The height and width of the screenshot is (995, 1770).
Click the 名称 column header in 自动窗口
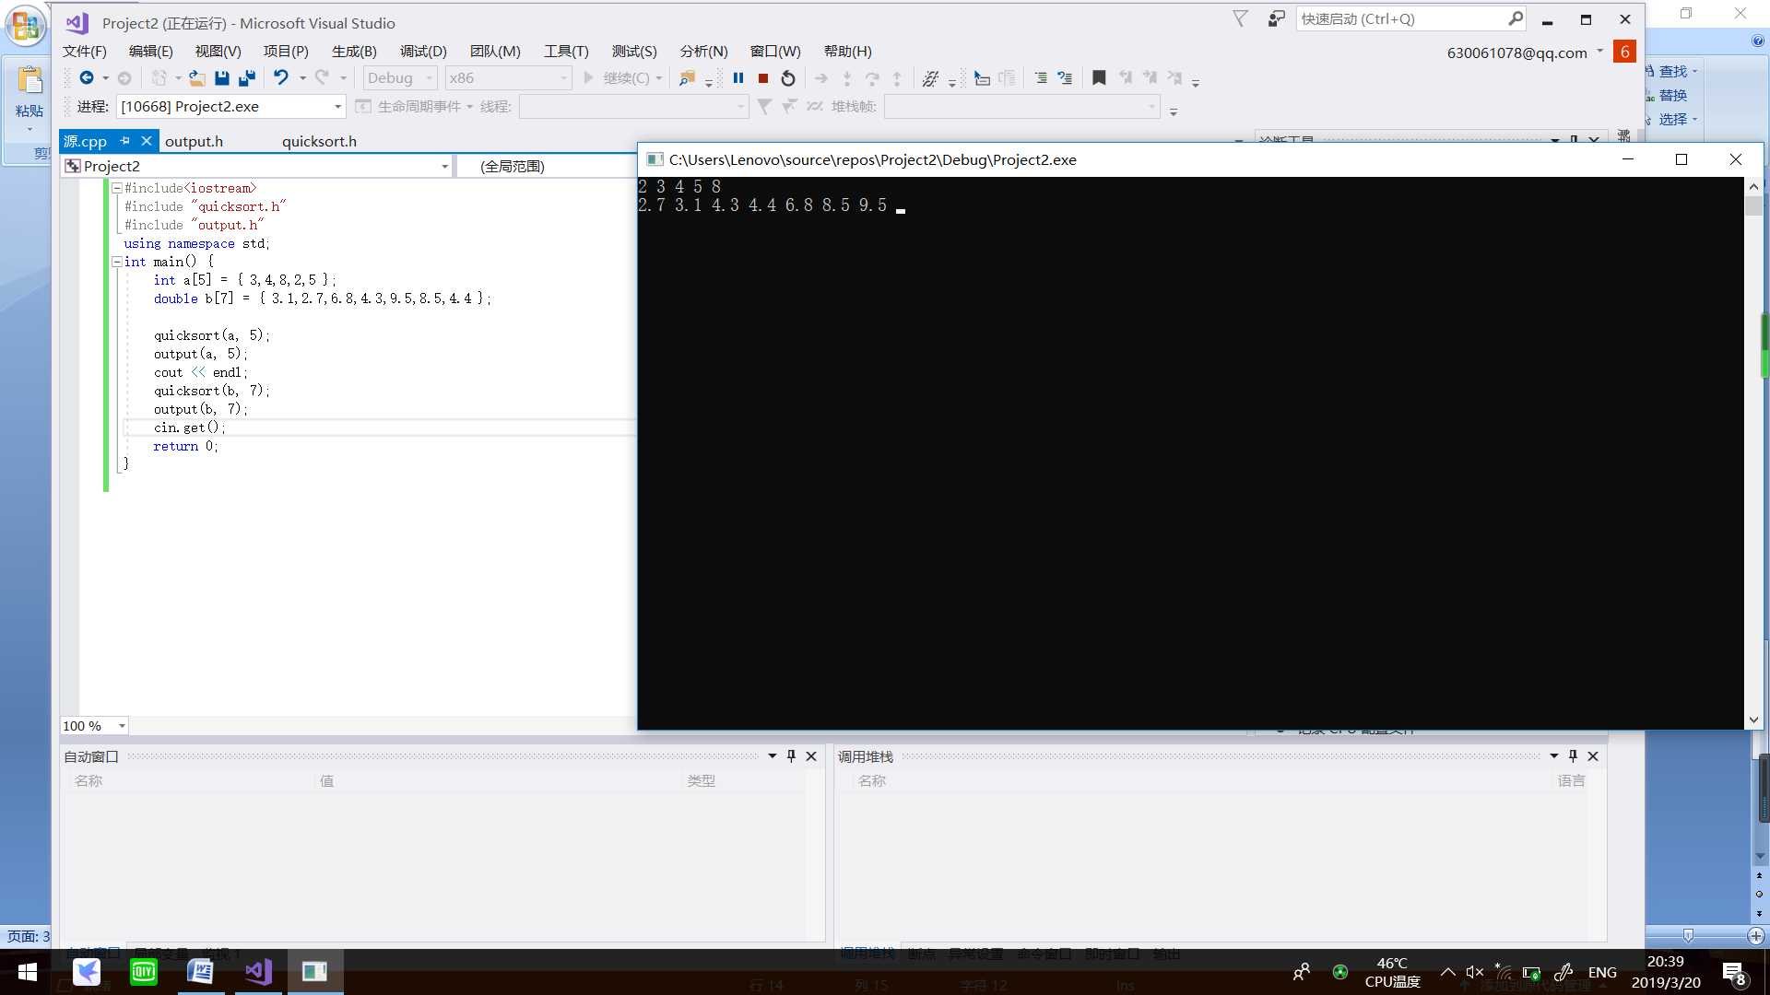pos(88,780)
